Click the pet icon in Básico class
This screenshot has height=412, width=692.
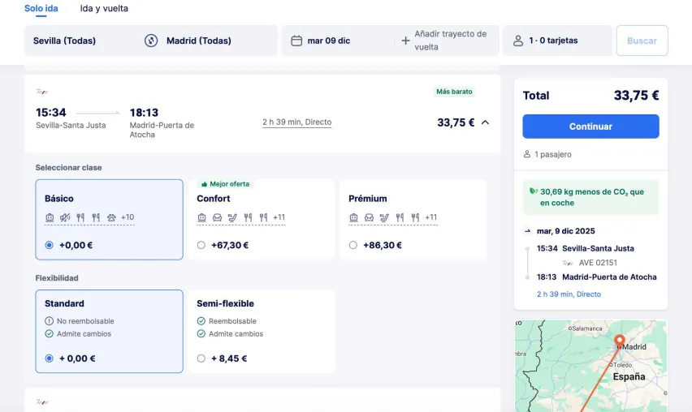(111, 217)
